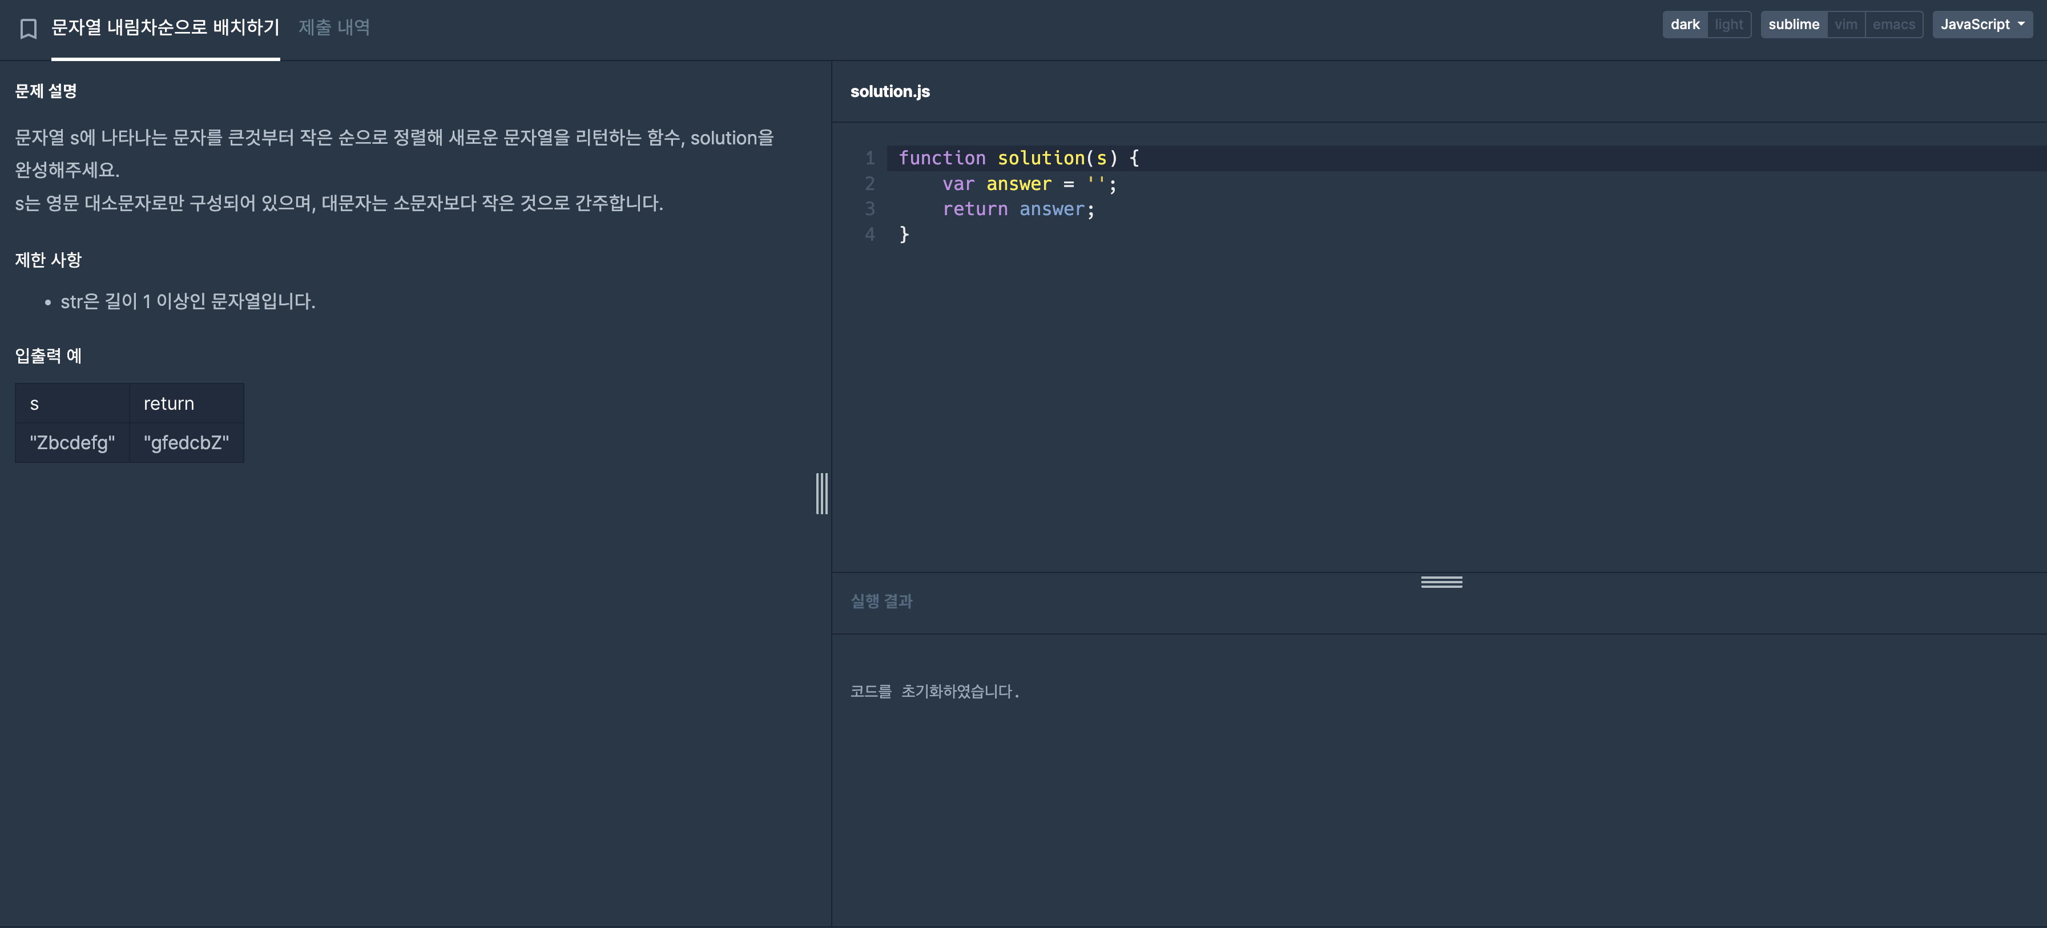This screenshot has width=2047, height=928.
Task: Click the 코드를 초기화하였습니다 output message
Action: click(934, 691)
